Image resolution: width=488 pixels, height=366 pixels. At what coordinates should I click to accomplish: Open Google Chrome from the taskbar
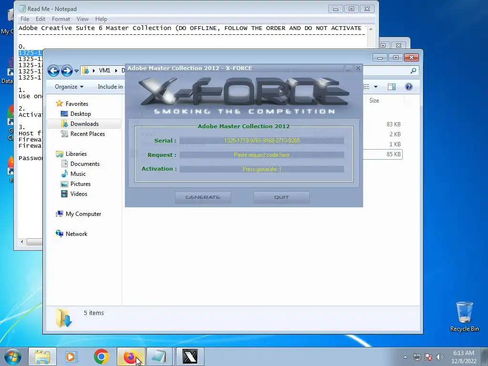tap(101, 356)
